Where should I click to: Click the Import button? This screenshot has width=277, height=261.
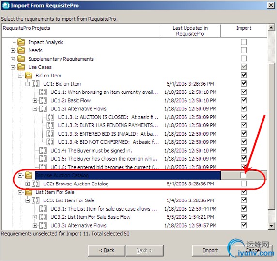(x=210, y=250)
